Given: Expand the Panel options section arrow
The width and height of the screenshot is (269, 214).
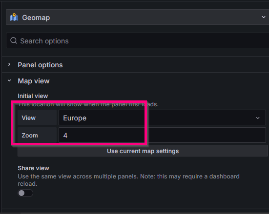Looking at the screenshot, I should tap(9, 65).
